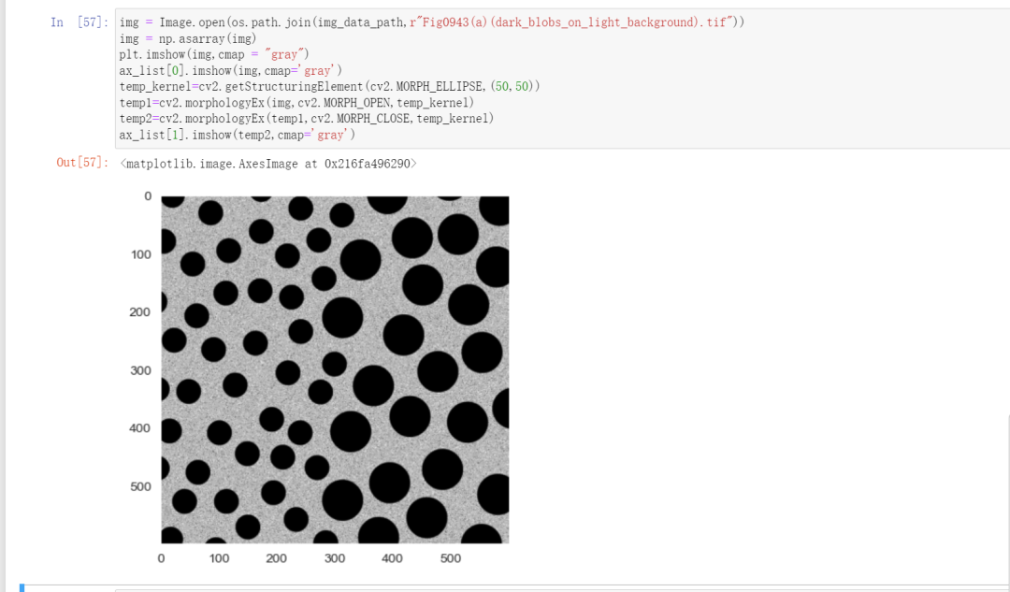Click the plt.imshow(img,cmap = "gray") line
Viewport: 1010px width, 592px height.
214,55
